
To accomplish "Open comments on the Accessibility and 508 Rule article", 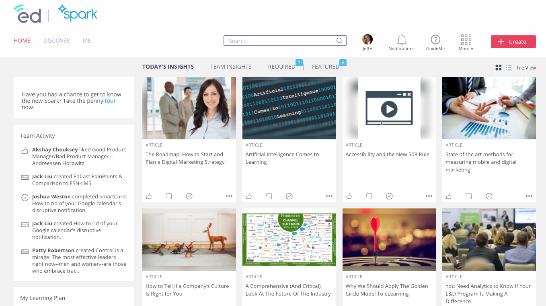I will click(369, 196).
